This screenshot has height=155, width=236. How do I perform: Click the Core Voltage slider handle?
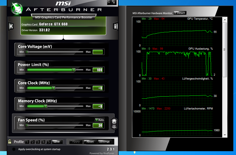click(27, 52)
